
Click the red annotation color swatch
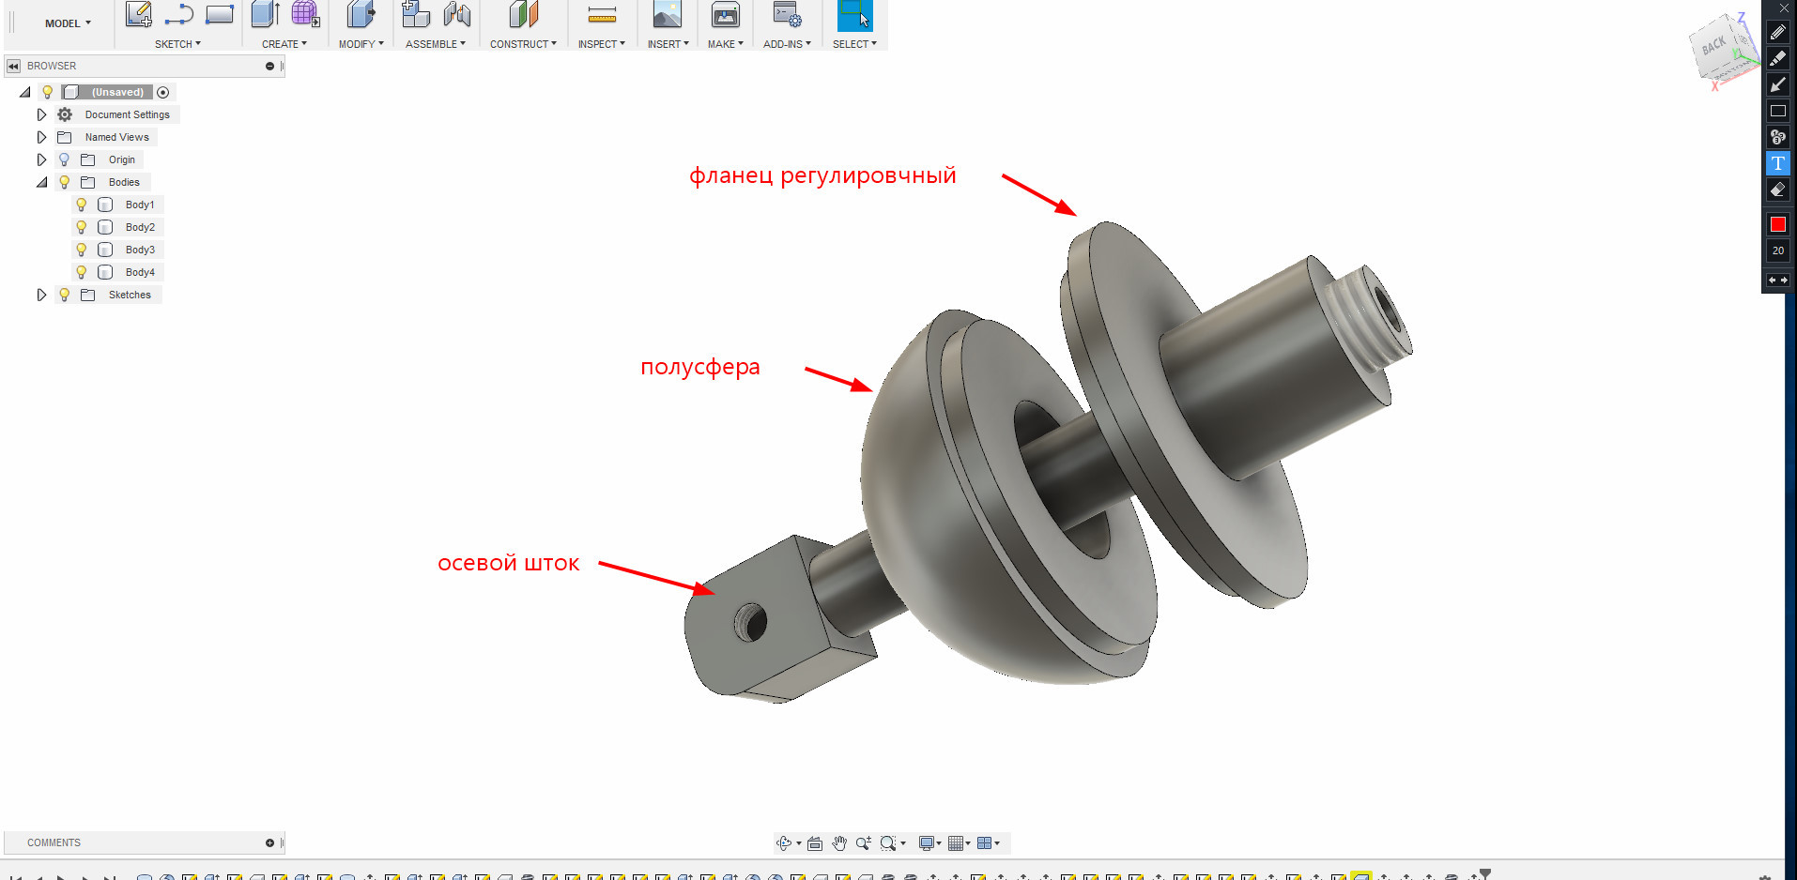click(x=1777, y=224)
